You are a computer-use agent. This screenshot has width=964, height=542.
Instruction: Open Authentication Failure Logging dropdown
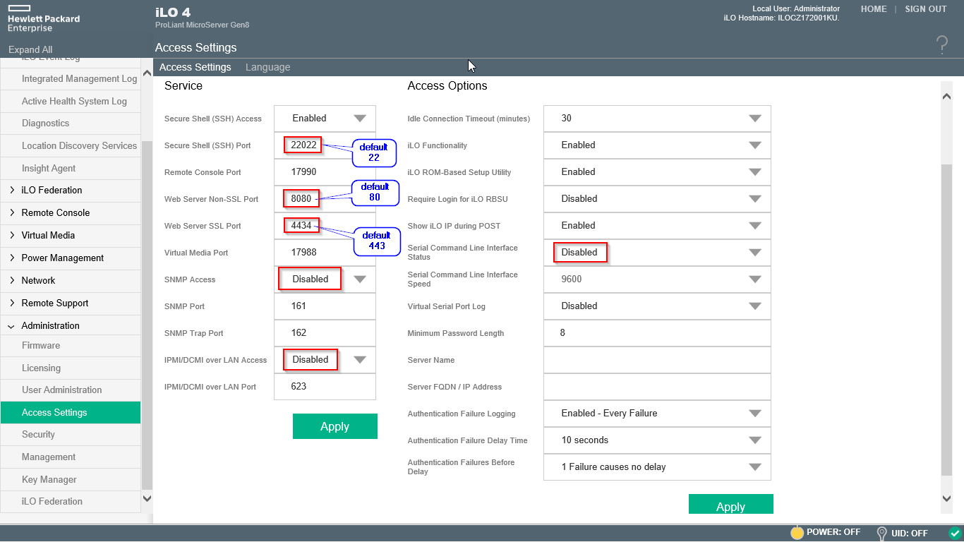pos(657,414)
